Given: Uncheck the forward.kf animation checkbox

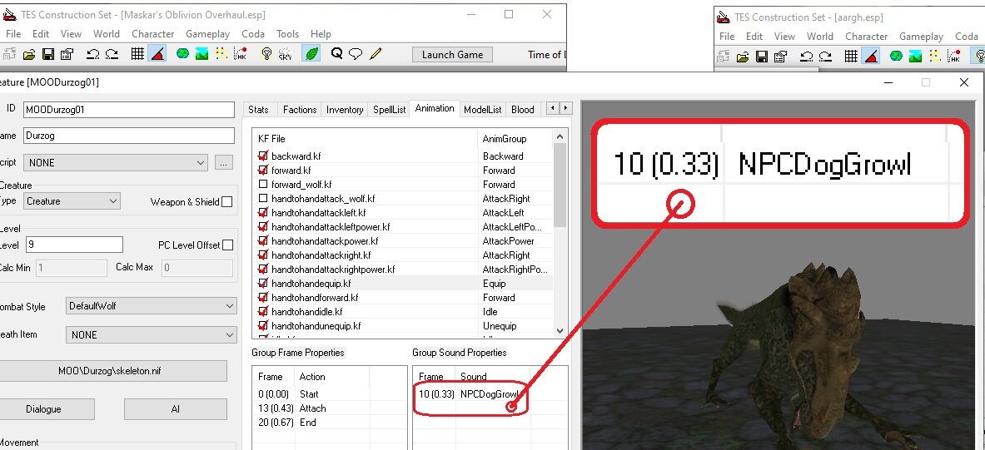Looking at the screenshot, I should pyautogui.click(x=263, y=170).
